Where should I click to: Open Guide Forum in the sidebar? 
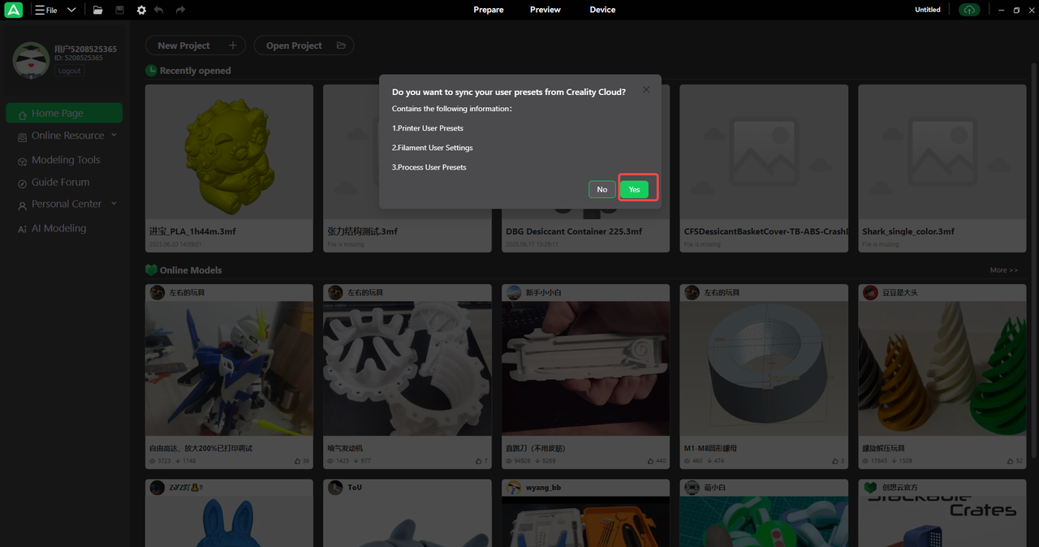coord(60,183)
